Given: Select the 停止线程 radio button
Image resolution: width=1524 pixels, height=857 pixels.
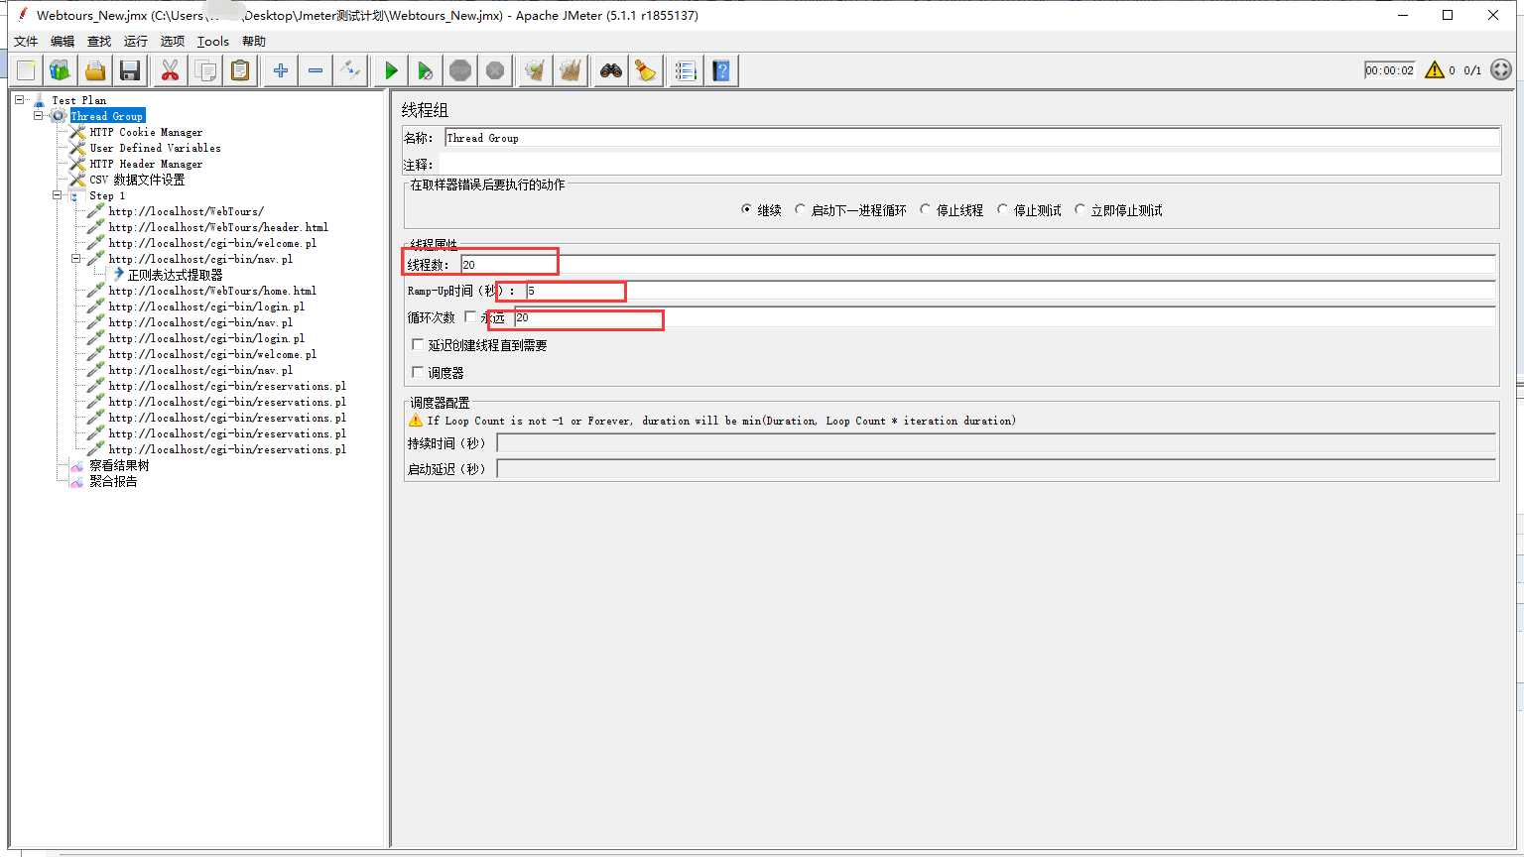Looking at the screenshot, I should tap(926, 210).
